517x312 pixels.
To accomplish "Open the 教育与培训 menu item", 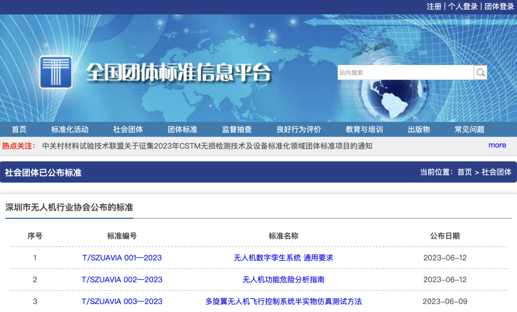I will [x=364, y=129].
